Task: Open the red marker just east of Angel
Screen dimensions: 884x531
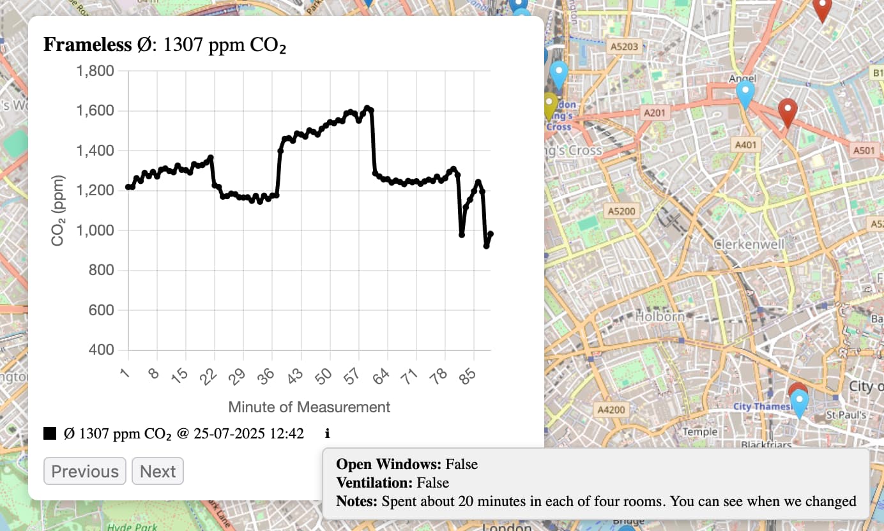Action: pos(788,112)
